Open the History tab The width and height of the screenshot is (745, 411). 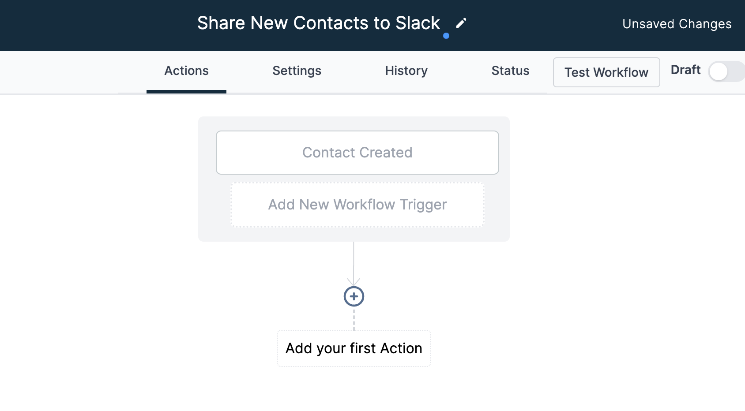pos(406,71)
